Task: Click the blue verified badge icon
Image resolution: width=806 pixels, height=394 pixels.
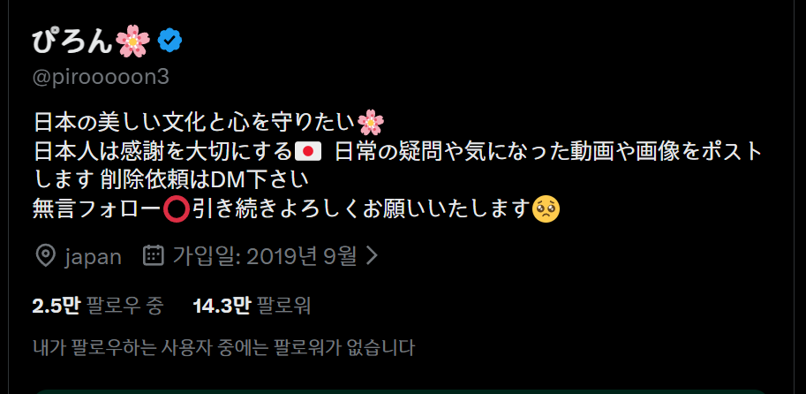Action: click(x=170, y=42)
